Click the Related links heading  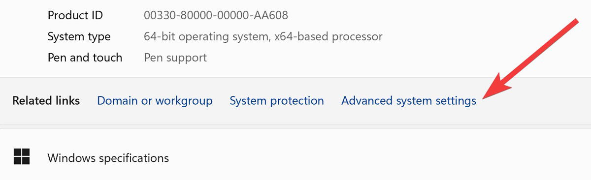point(46,101)
